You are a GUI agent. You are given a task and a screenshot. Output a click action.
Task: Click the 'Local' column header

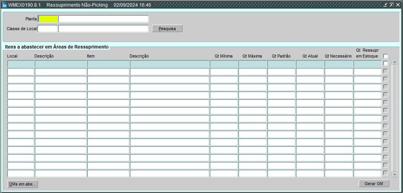13,56
